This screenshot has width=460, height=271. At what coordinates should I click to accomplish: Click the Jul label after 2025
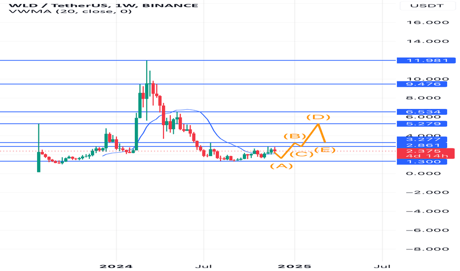382,266
